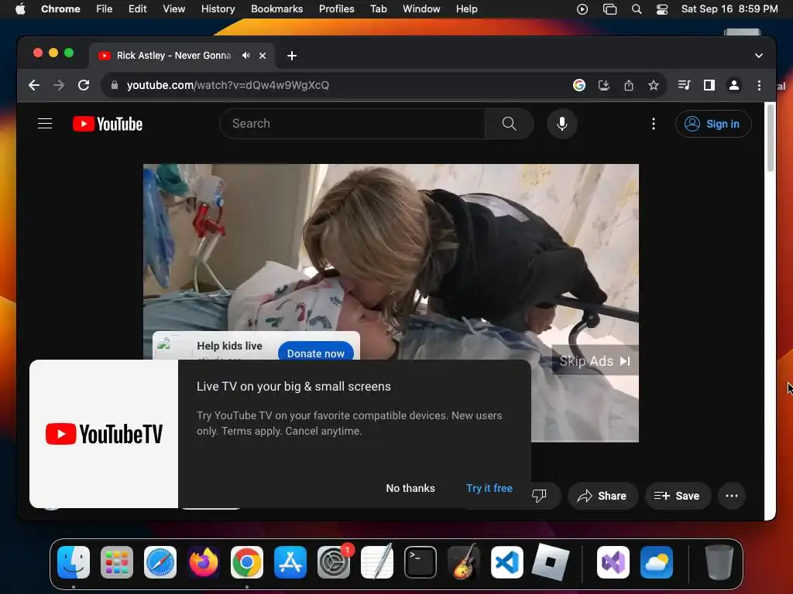Go to the YouTube home logo
Image resolution: width=793 pixels, height=594 pixels.
click(x=107, y=124)
